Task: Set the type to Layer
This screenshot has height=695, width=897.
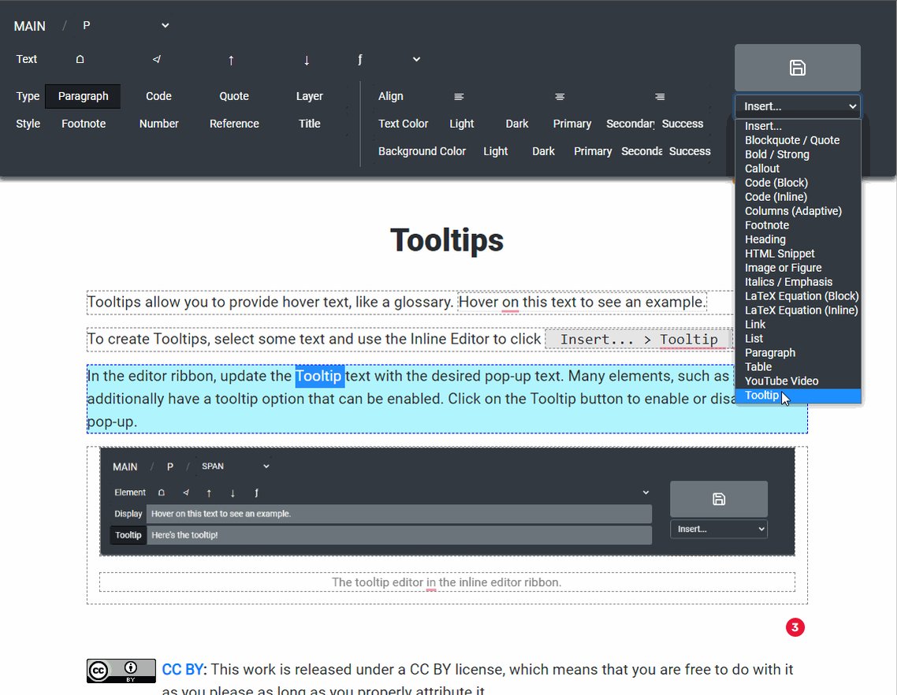Action: tap(310, 96)
